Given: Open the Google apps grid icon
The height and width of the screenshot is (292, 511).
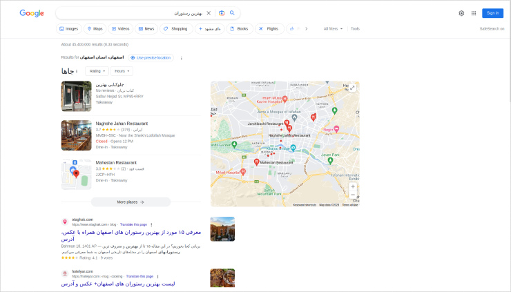Looking at the screenshot, I should tap(474, 13).
